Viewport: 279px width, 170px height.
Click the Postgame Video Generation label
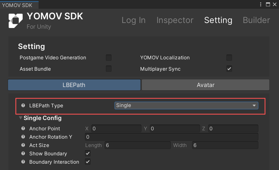53,58
